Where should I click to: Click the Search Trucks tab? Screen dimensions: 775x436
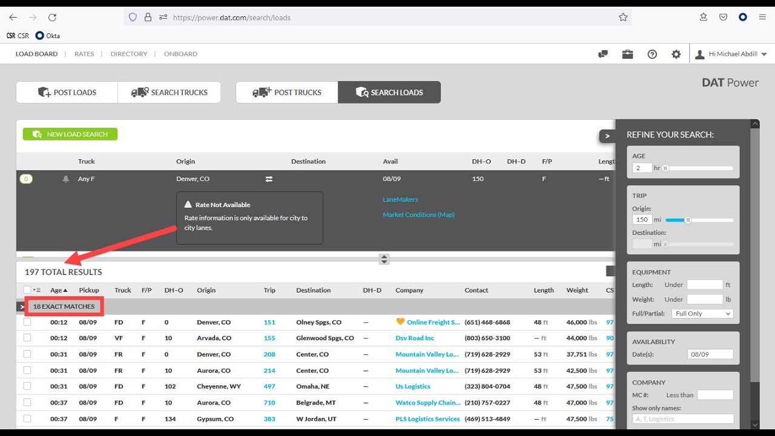pos(169,92)
